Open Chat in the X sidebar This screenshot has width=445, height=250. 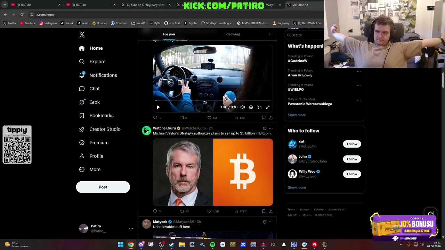89,89
